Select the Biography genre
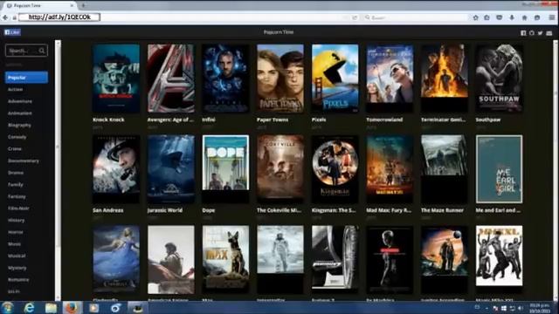Viewport: 559px width, 314px height. click(x=19, y=125)
